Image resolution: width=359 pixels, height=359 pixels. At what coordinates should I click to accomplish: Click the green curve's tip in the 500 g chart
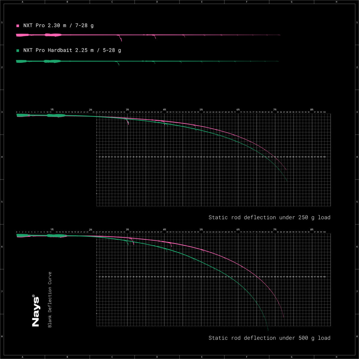[x=268, y=330]
